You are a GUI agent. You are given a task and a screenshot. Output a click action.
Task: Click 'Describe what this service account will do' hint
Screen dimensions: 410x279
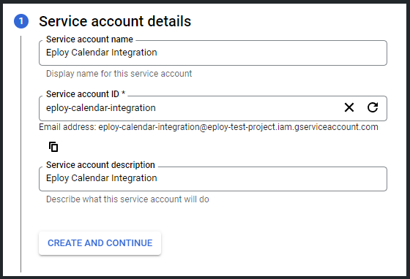click(x=127, y=199)
